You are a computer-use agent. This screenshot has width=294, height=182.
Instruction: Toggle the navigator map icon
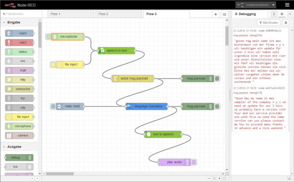click(x=224, y=179)
